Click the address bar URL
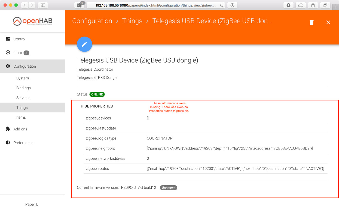Viewport: 339px width, 212px height. 156,5
